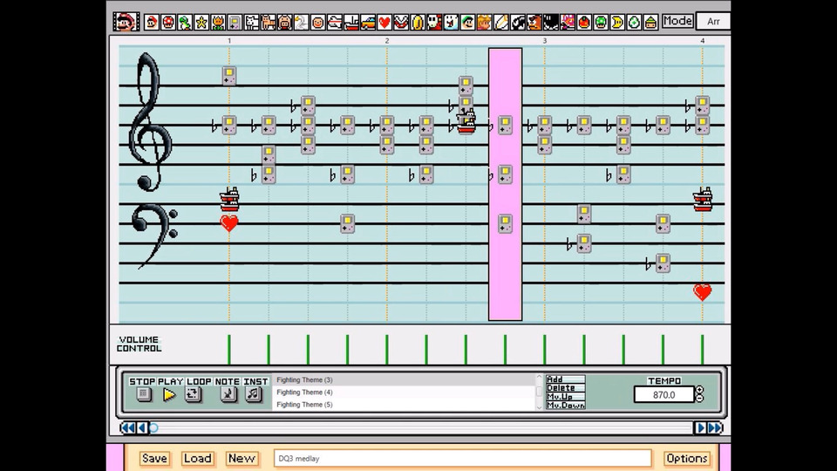Image resolution: width=837 pixels, height=471 pixels.
Task: Decrease tempo with the minus button
Action: 700,399
